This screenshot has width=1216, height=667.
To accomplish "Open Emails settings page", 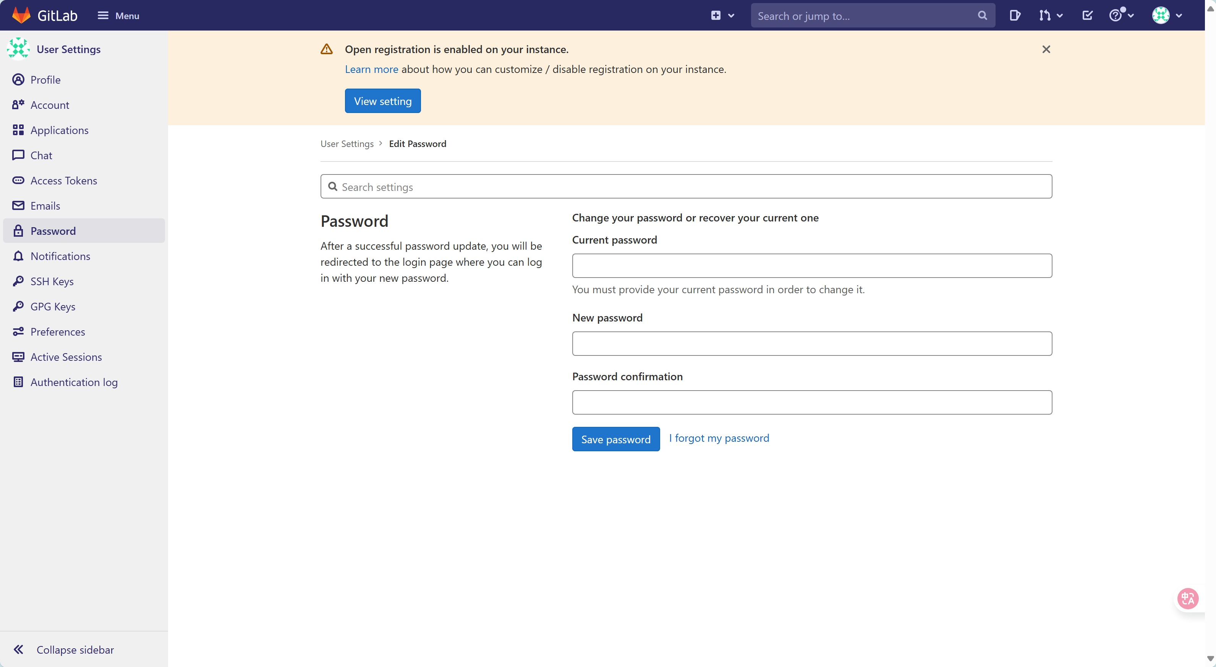I will click(x=84, y=206).
